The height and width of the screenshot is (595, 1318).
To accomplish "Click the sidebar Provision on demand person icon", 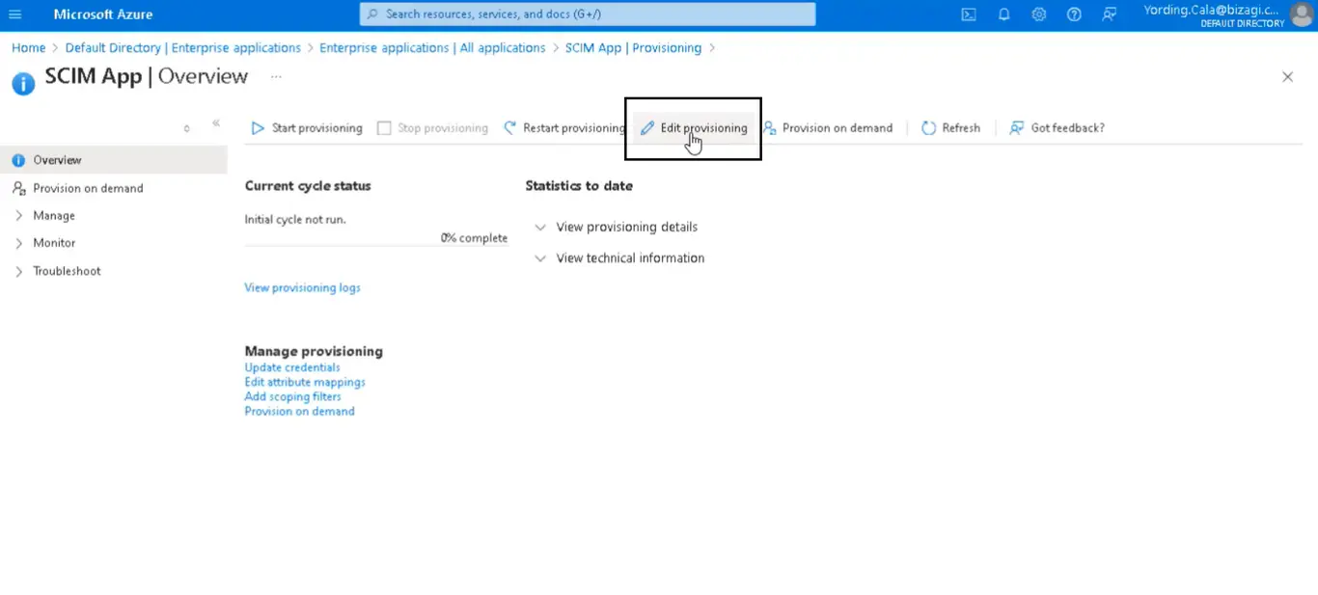I will [x=18, y=188].
